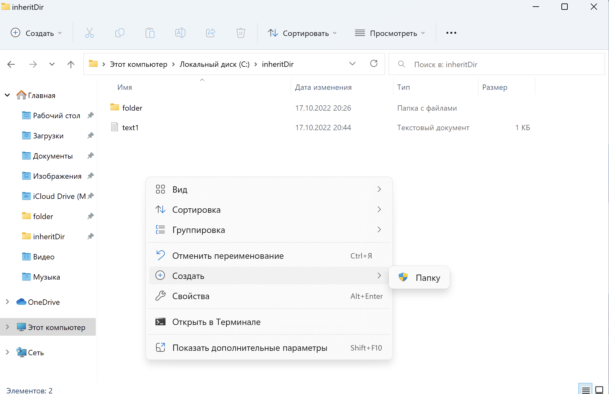Image resolution: width=609 pixels, height=394 pixels.
Task: Click the Rename icon in toolbar
Action: click(180, 33)
